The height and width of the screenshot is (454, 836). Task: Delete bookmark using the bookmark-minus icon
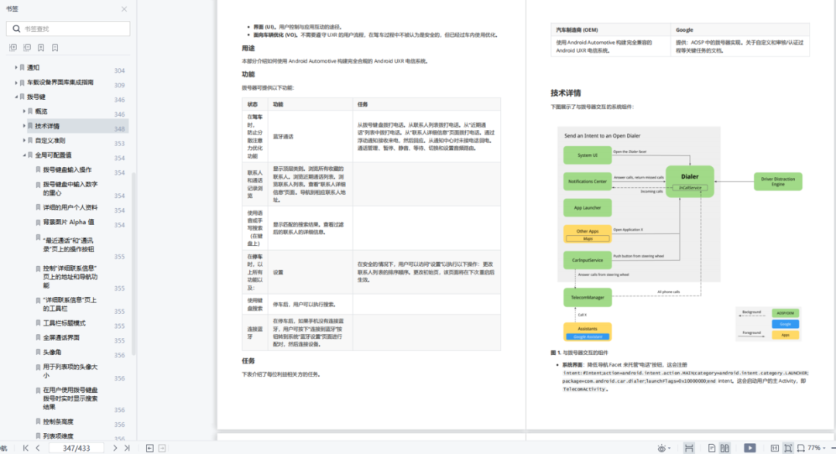55,47
